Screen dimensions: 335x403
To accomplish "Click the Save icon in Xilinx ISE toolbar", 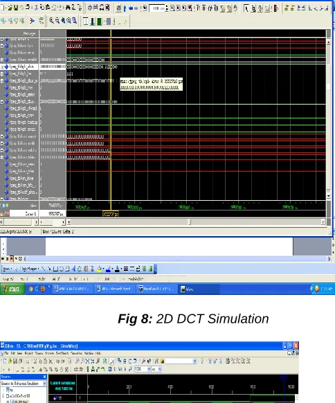I will [15, 361].
